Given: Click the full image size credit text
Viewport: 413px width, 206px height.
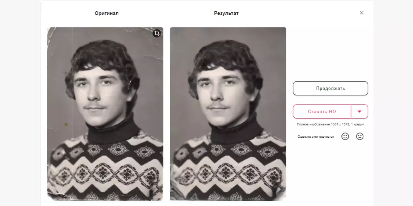Looking at the screenshot, I should coord(330,124).
